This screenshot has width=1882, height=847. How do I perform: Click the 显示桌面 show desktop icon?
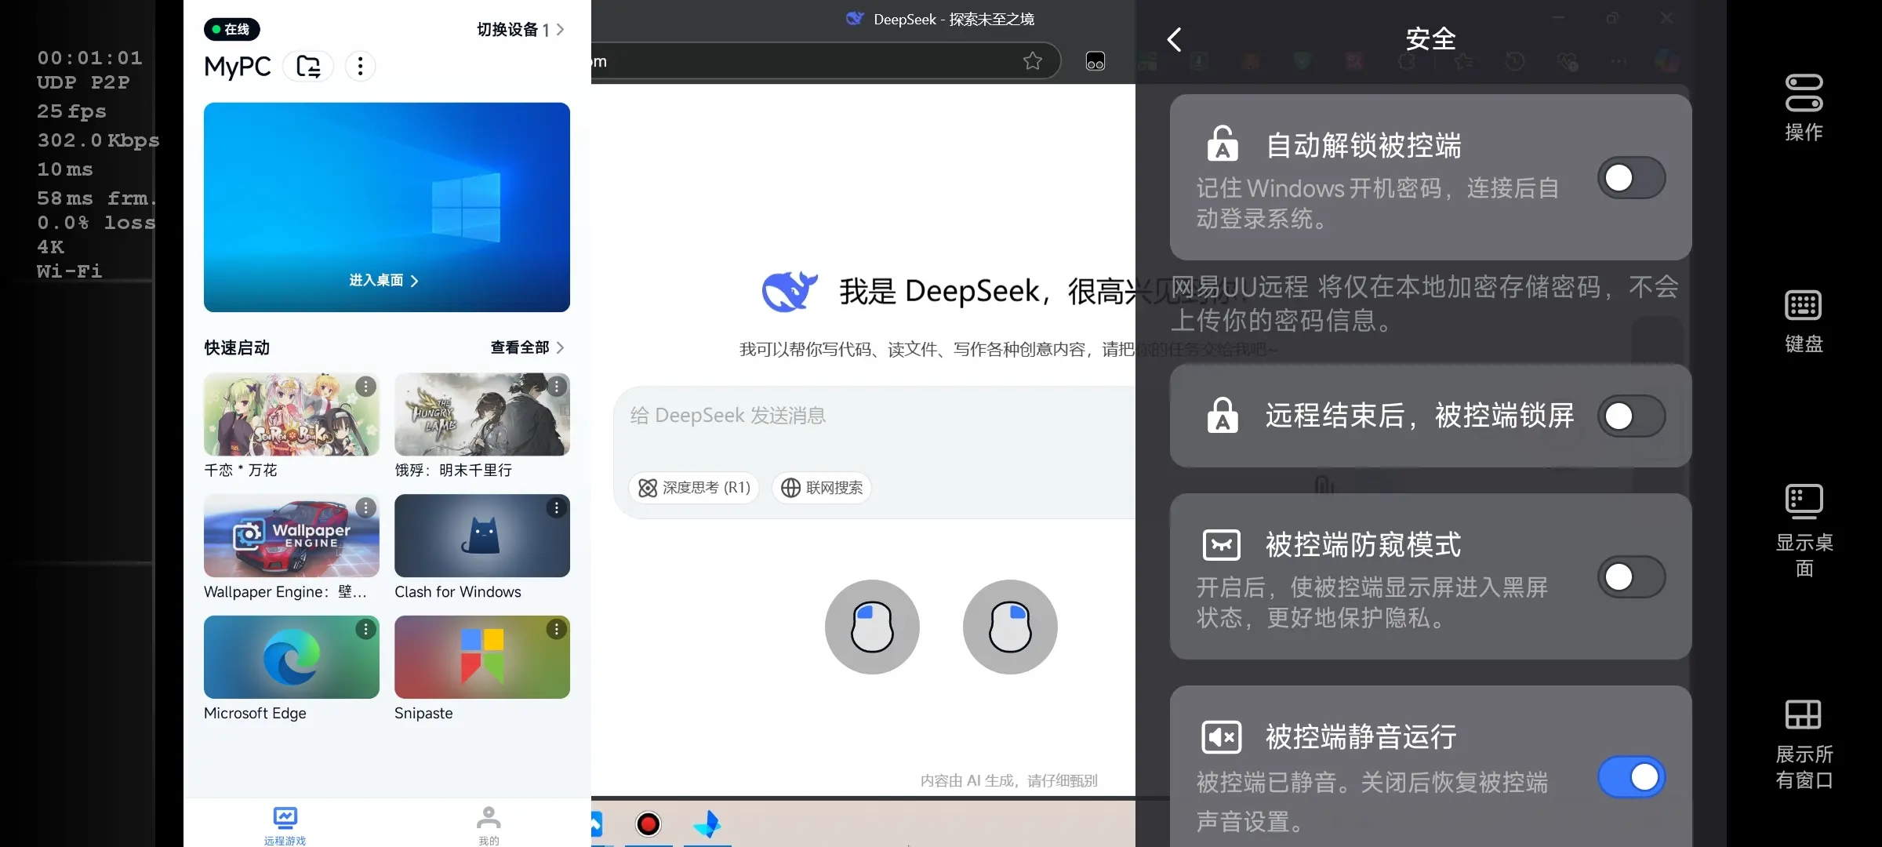(x=1804, y=531)
